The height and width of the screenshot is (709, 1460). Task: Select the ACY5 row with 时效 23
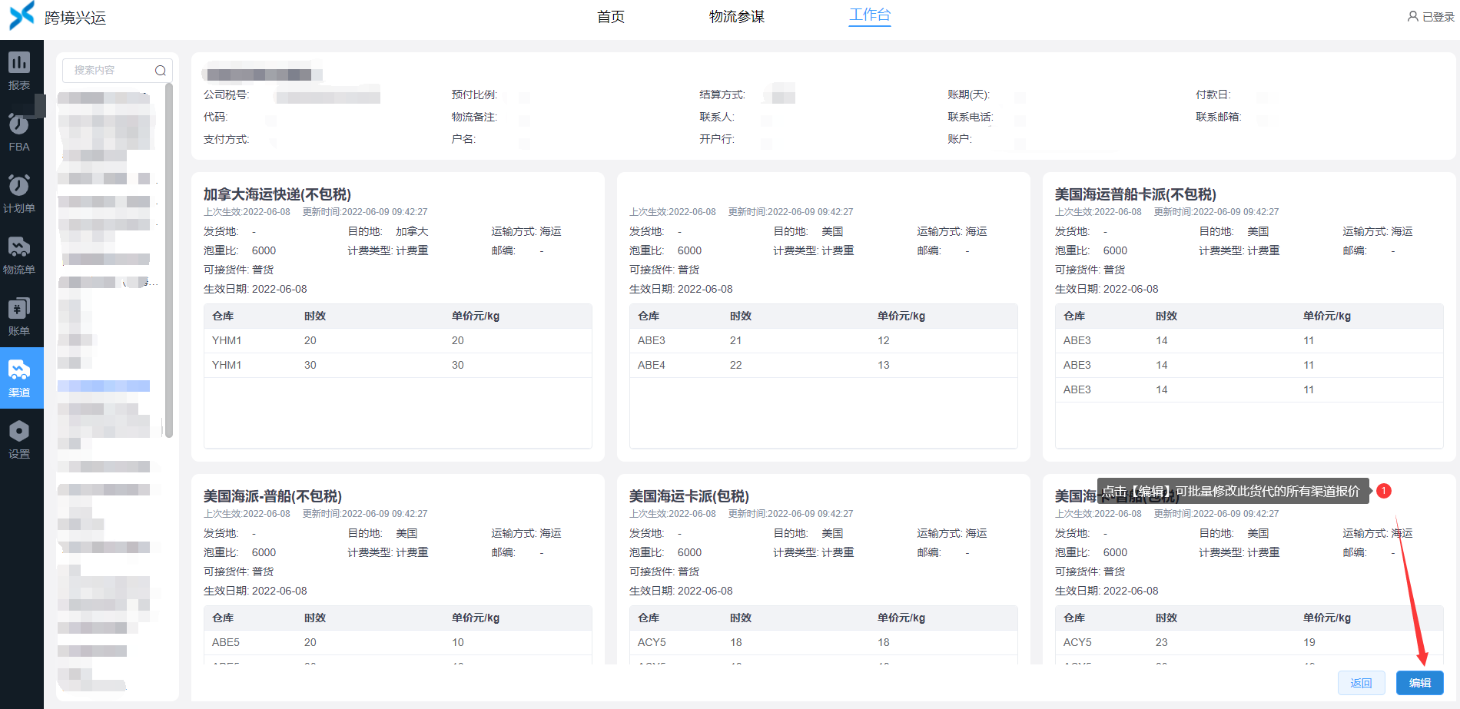[x=1249, y=642]
